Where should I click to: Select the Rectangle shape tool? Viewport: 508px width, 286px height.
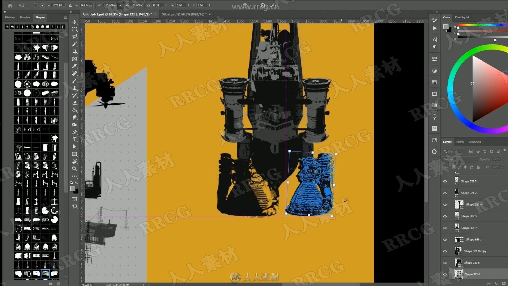(x=75, y=154)
